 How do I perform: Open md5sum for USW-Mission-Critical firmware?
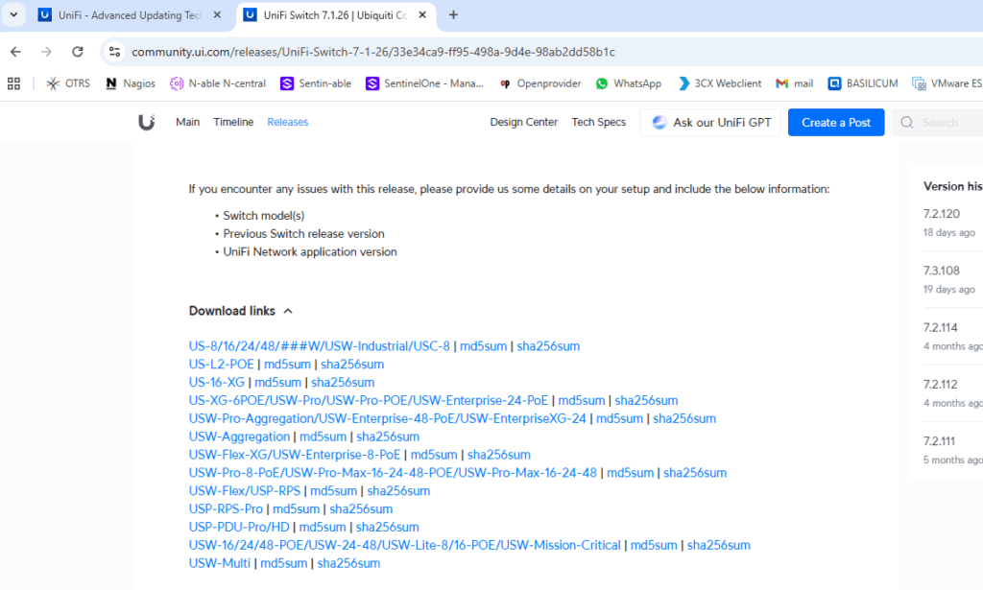click(x=654, y=546)
